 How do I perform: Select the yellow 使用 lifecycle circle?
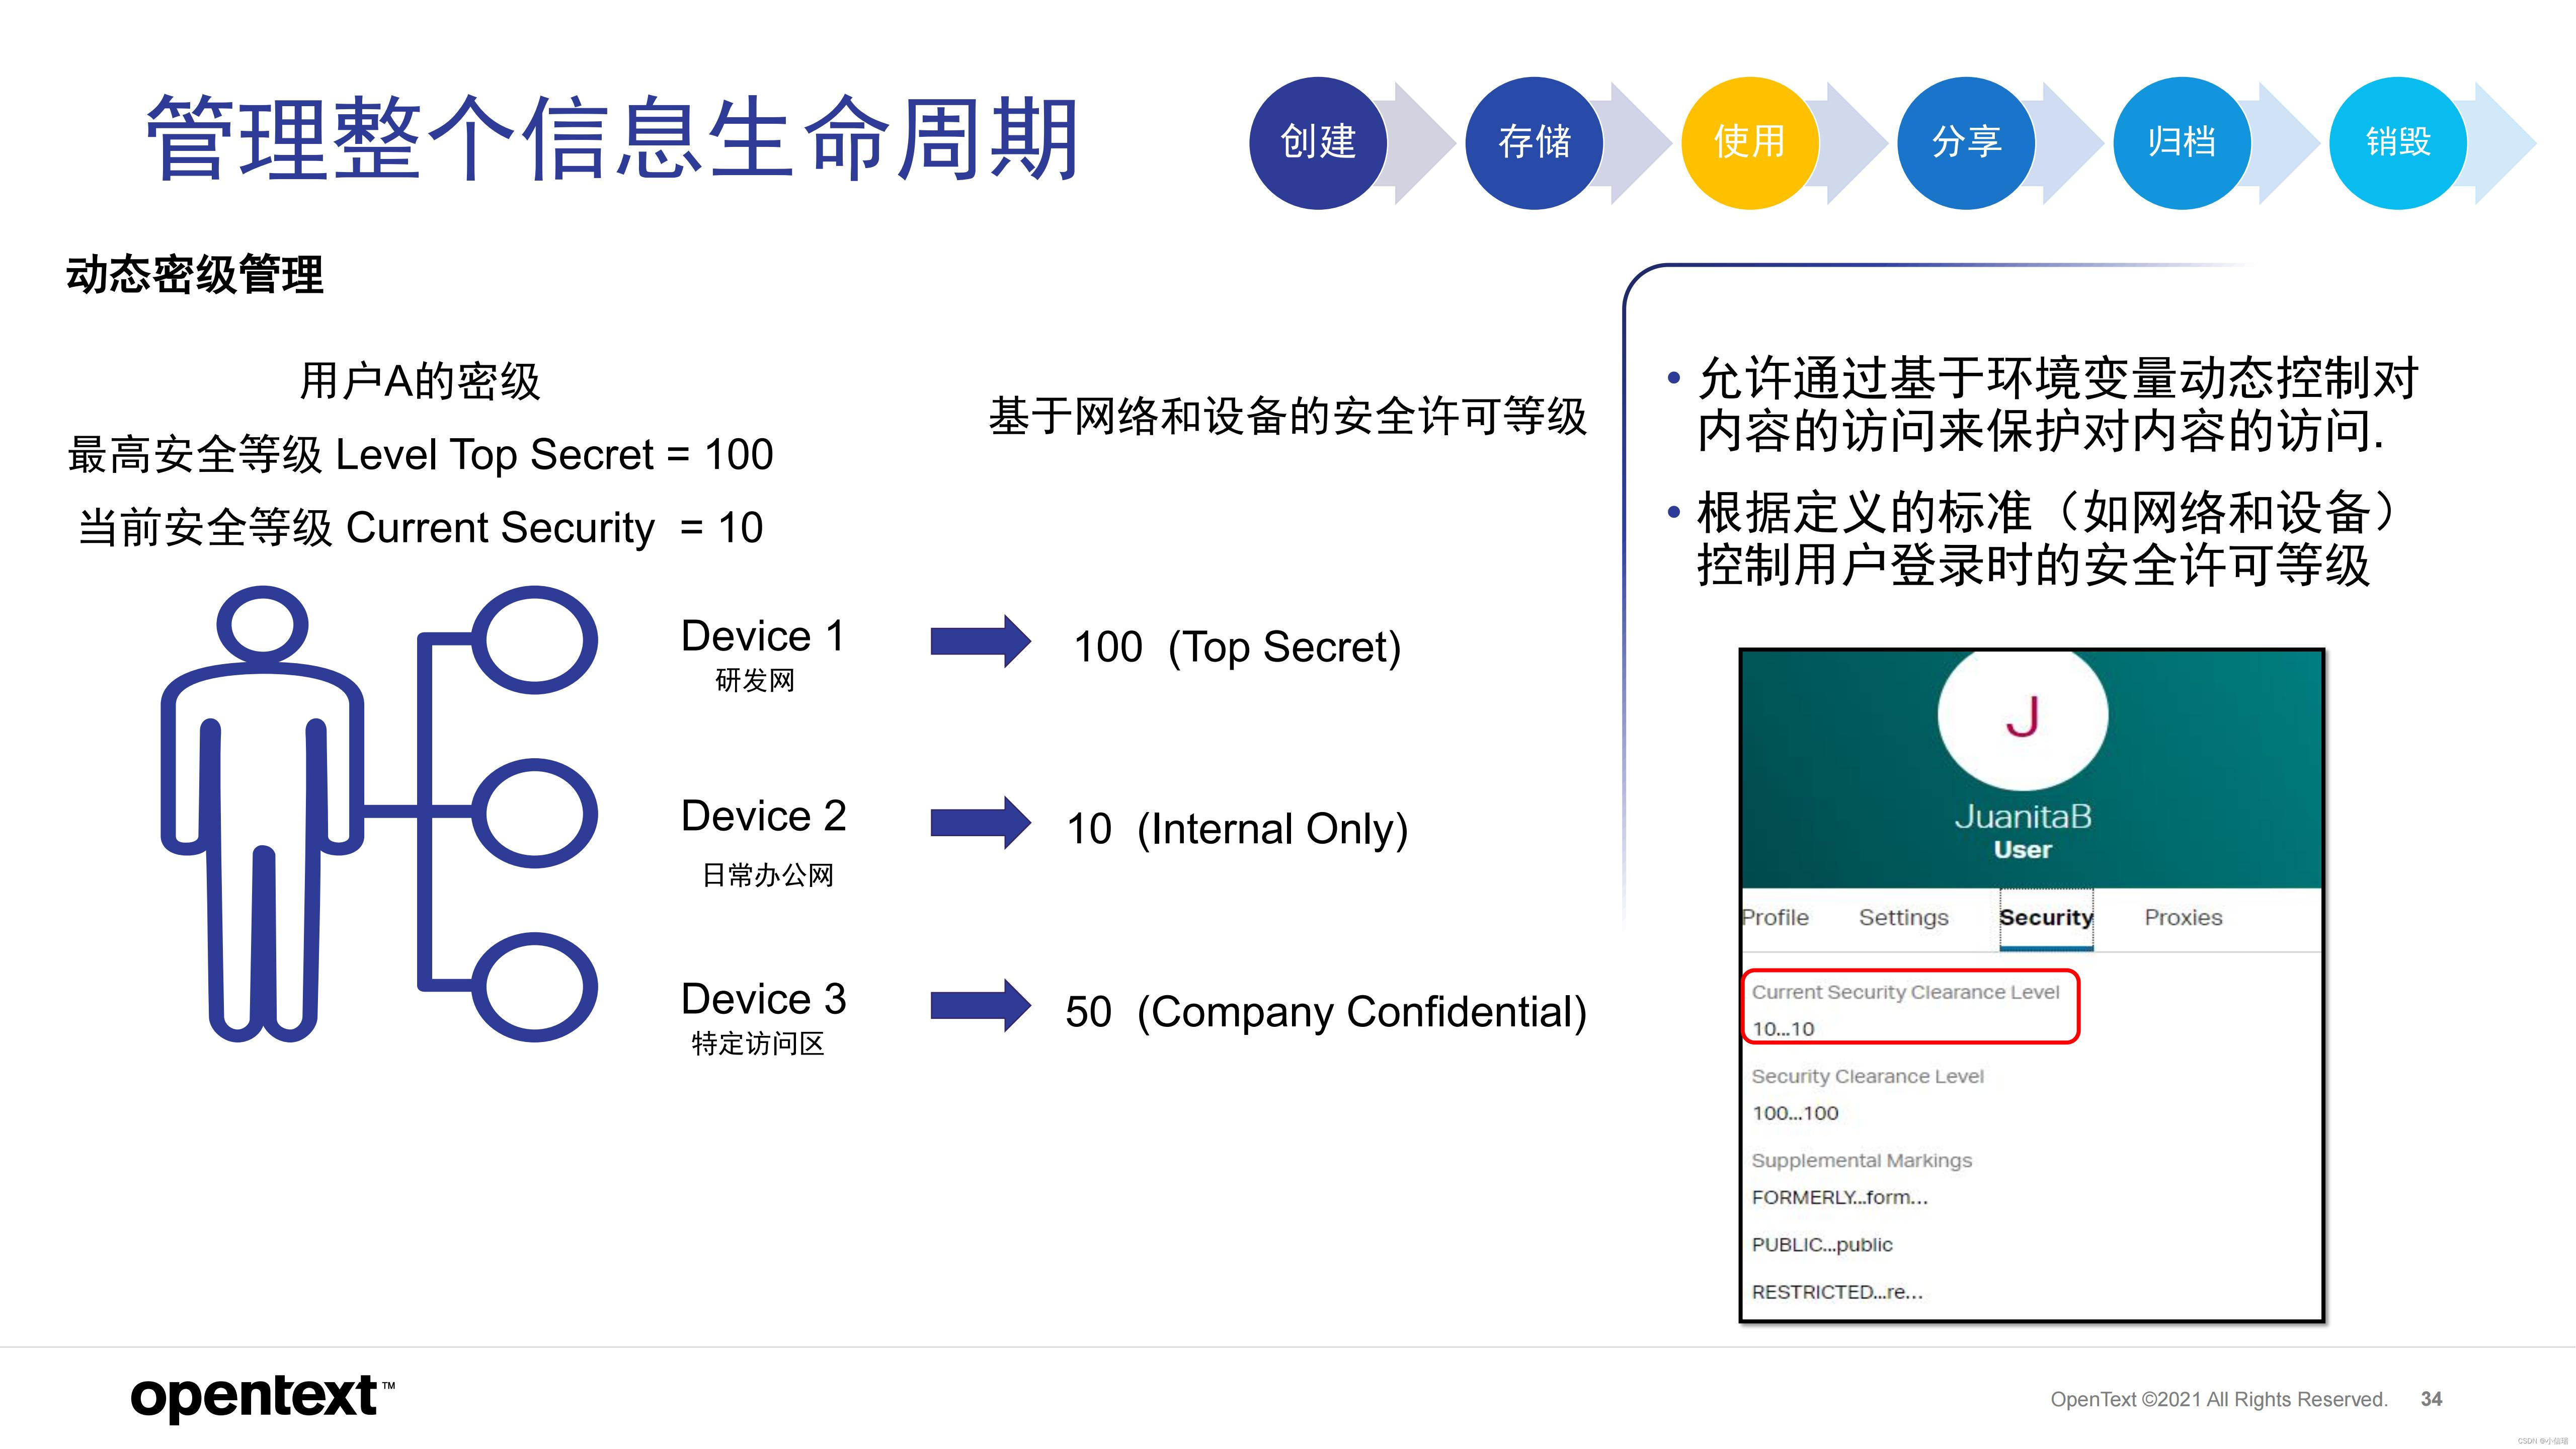click(1749, 142)
